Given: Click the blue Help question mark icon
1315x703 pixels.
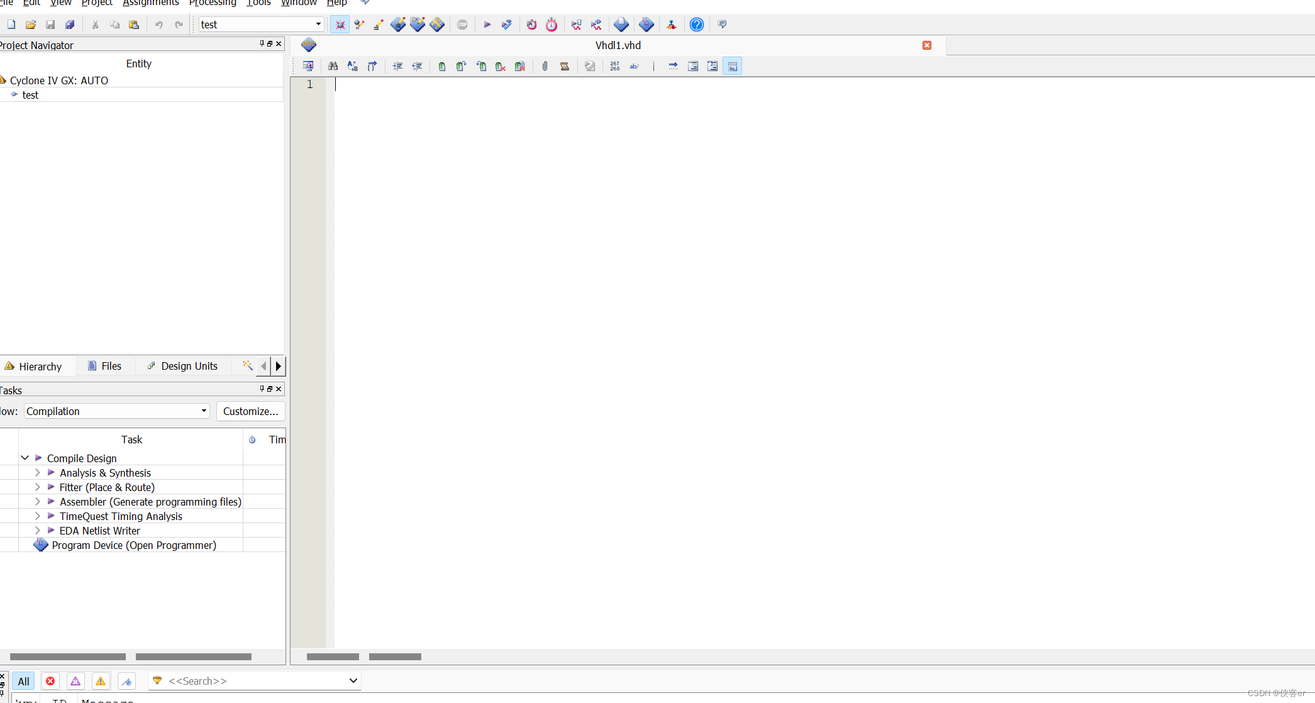Looking at the screenshot, I should pyautogui.click(x=697, y=25).
